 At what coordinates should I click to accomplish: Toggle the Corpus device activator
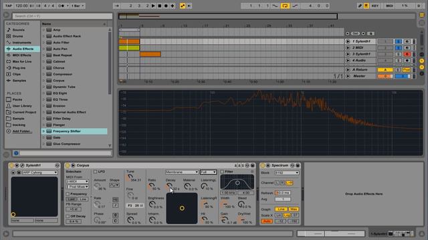[68, 165]
